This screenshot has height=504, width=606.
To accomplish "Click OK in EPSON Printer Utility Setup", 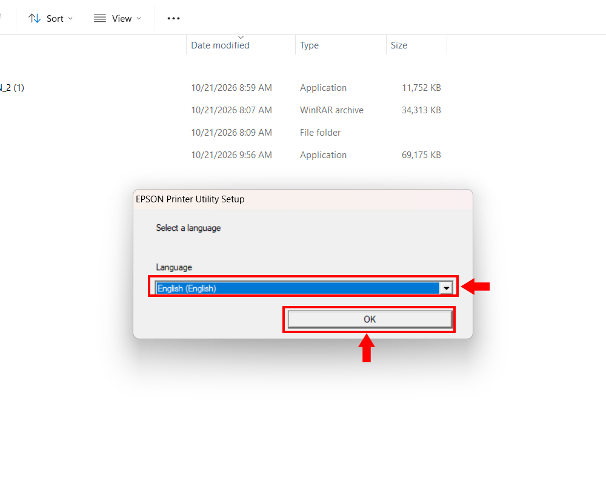I will pyautogui.click(x=370, y=319).
